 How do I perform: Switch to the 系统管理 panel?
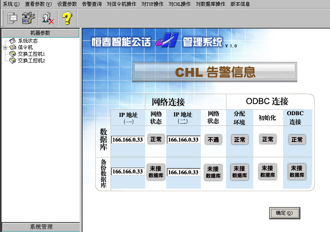pos(41,227)
